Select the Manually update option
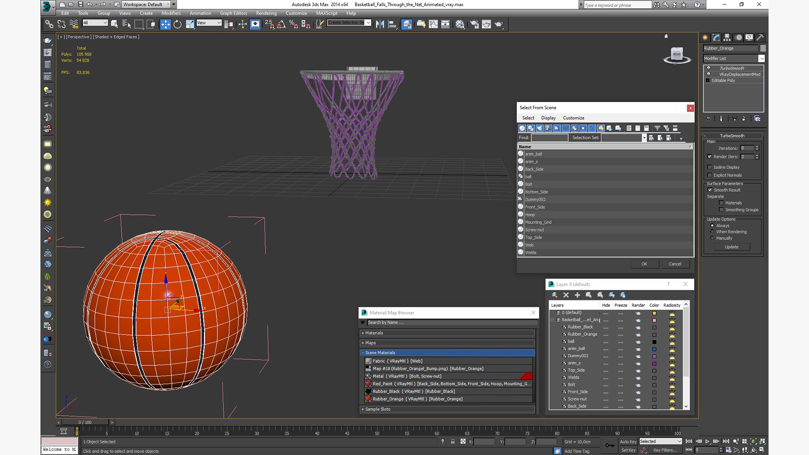809x455 pixels. 712,238
